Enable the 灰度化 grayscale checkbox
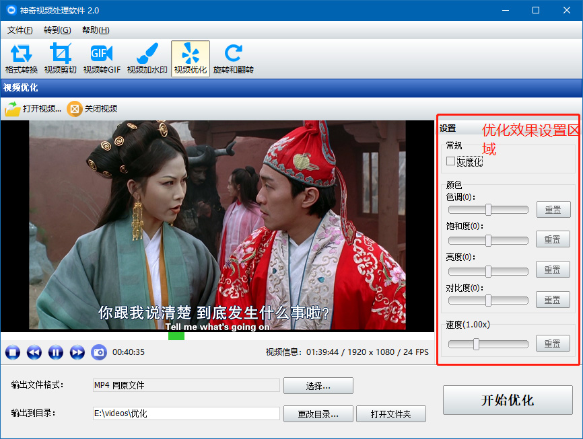583x439 pixels. click(451, 161)
